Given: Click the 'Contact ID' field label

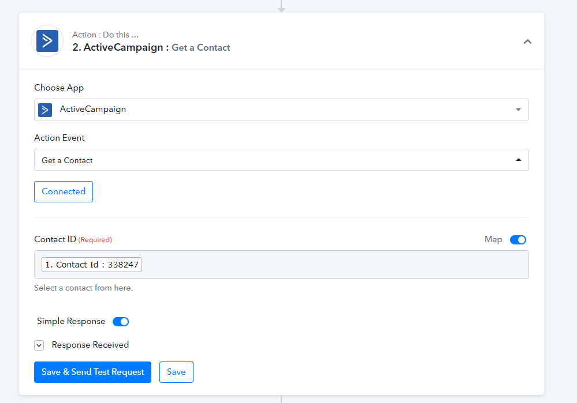Looking at the screenshot, I should [55, 239].
